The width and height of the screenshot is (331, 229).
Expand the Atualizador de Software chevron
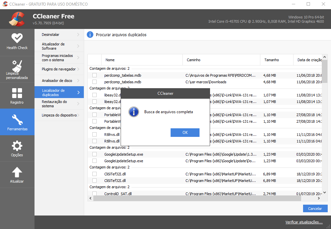78,46
